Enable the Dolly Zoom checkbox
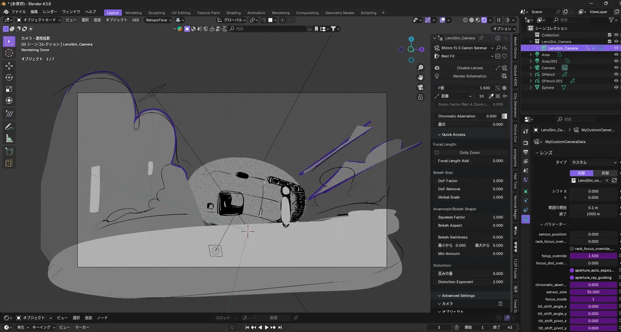Image resolution: width=621 pixels, height=332 pixels. [x=437, y=153]
